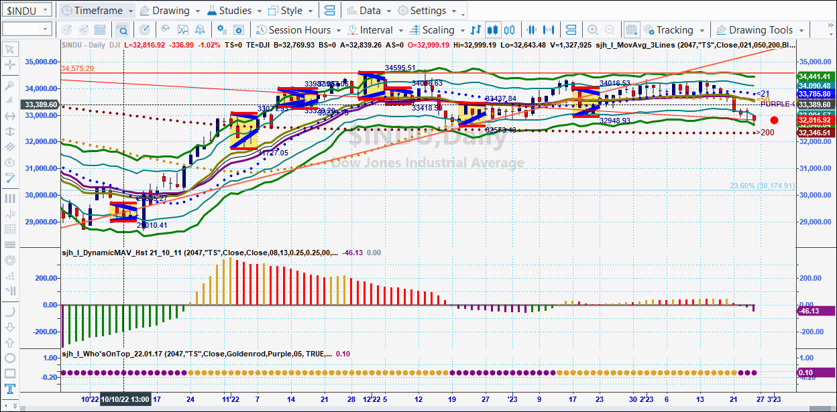Open the Tracking dropdown menu
Screen dimensions: 837x412
pyautogui.click(x=674, y=30)
